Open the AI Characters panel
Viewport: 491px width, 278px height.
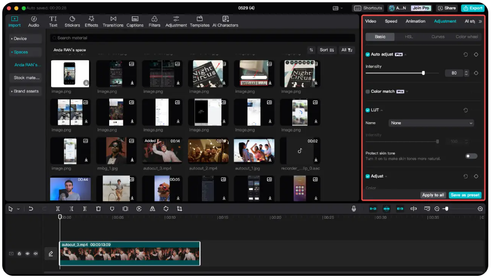click(x=225, y=21)
